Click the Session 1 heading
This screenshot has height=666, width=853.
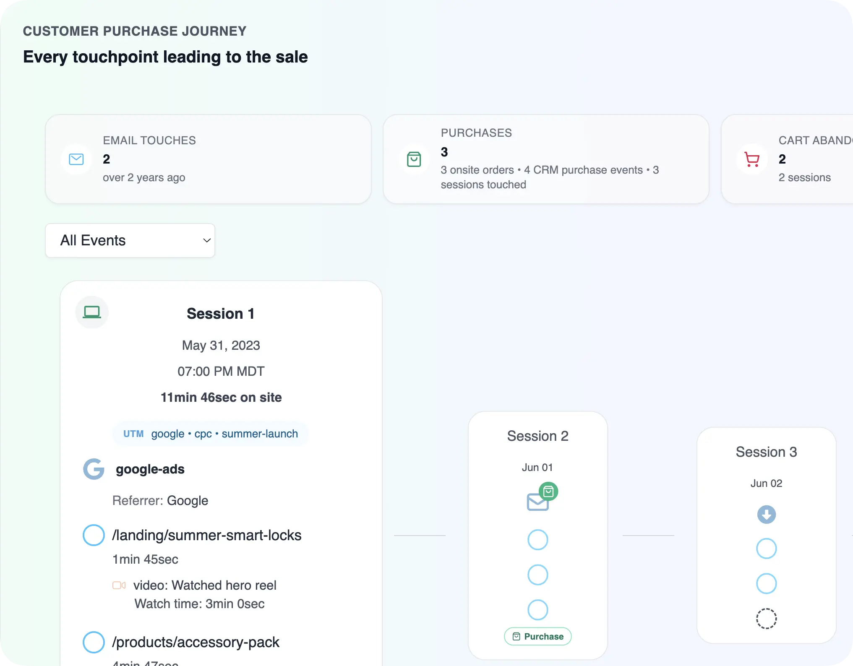click(221, 314)
